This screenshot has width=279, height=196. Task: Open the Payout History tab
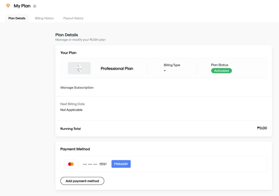(73, 18)
